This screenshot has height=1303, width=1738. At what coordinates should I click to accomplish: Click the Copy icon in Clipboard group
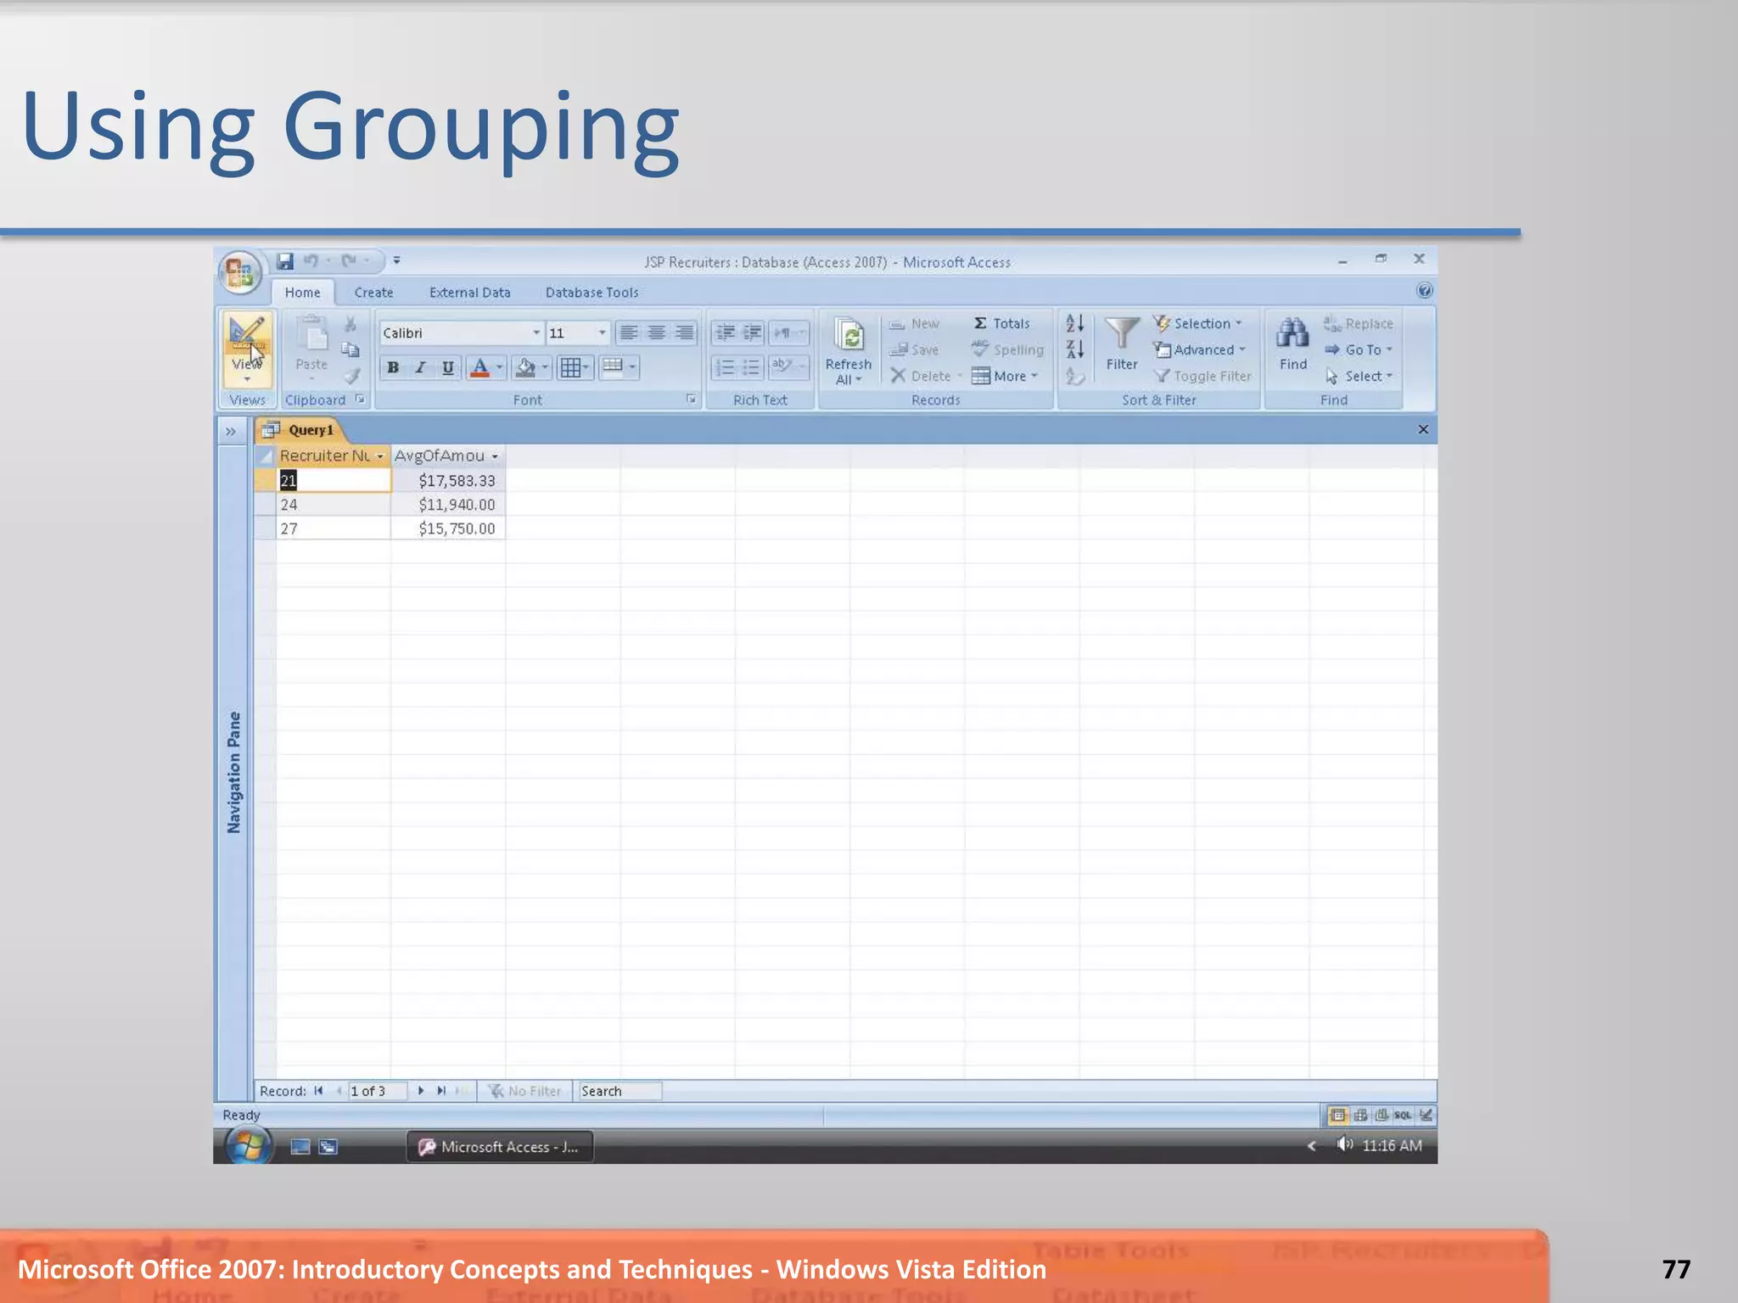[350, 350]
